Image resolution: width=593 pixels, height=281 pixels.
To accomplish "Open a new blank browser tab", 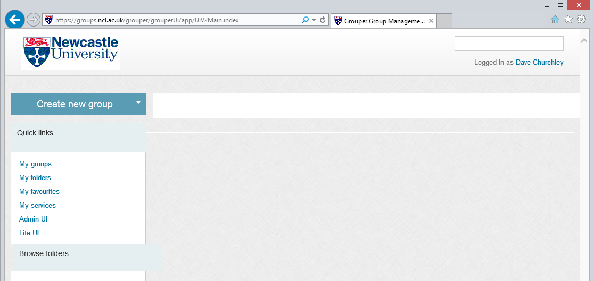I will (x=444, y=21).
